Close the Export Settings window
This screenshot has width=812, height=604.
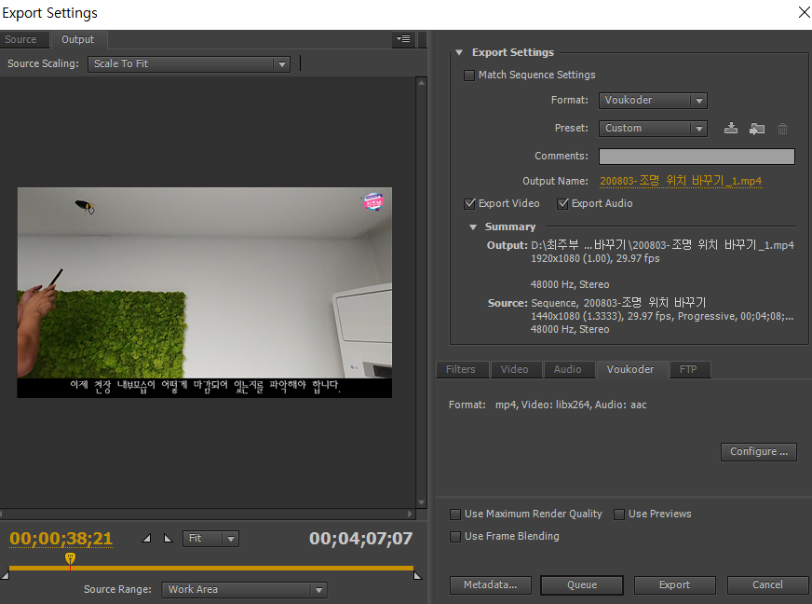point(804,12)
